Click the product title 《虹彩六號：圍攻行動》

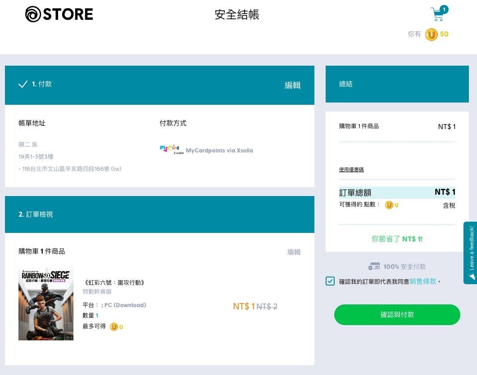114,282
